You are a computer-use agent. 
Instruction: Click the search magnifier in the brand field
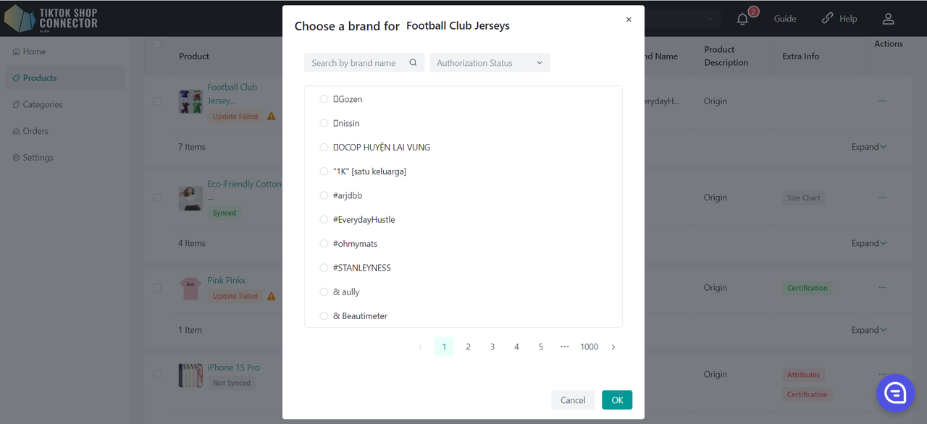point(413,63)
